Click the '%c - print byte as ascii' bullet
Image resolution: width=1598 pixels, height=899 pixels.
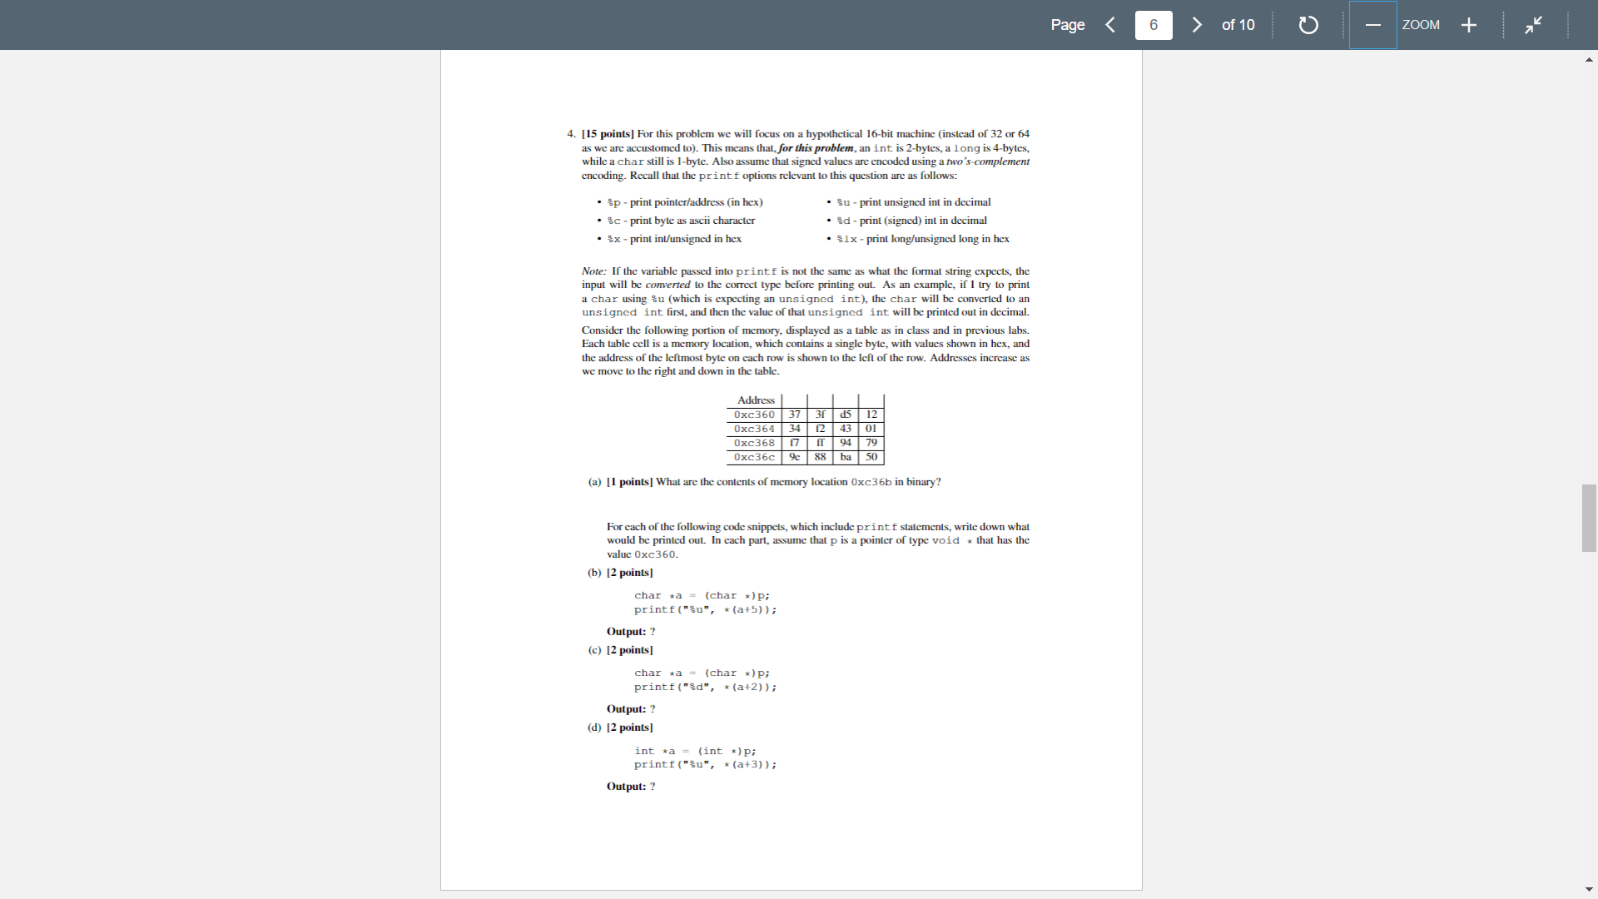pyautogui.click(x=681, y=221)
